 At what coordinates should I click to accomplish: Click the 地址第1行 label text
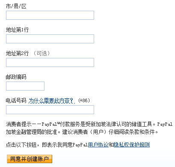tap(17, 30)
